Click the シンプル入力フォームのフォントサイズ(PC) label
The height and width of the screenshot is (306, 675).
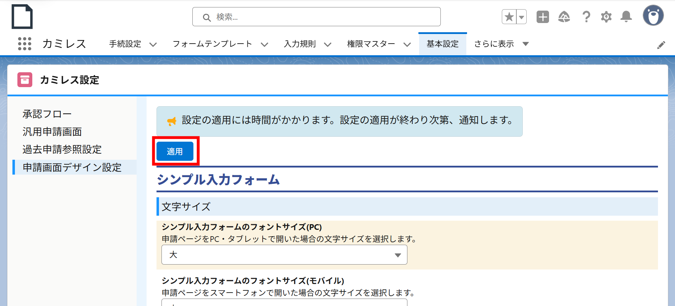242,227
